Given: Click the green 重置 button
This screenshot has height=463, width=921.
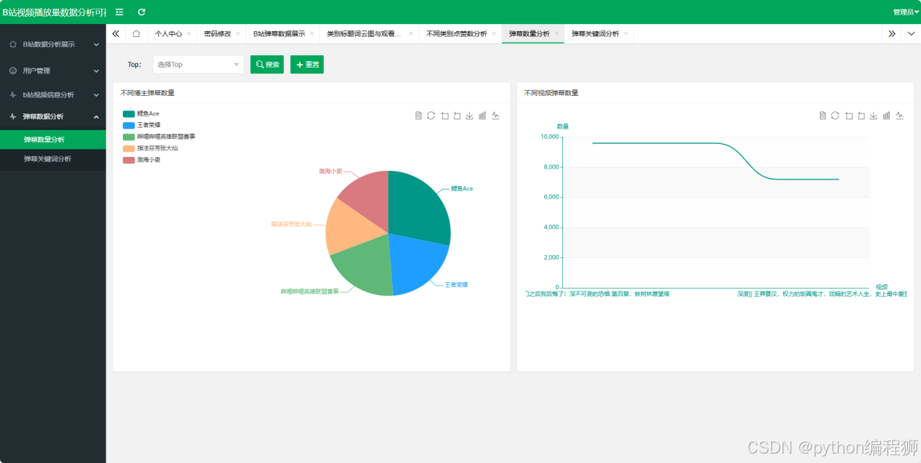Looking at the screenshot, I should [x=307, y=65].
